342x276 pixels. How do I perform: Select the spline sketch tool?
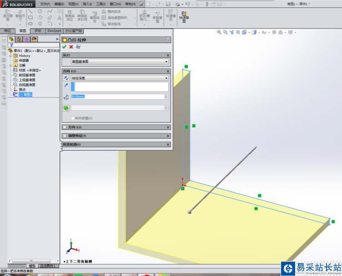pyautogui.click(x=50, y=11)
